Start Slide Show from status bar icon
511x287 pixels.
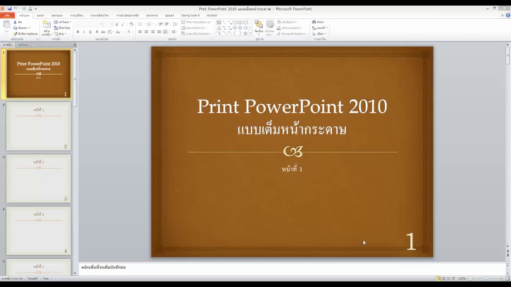[454, 278]
